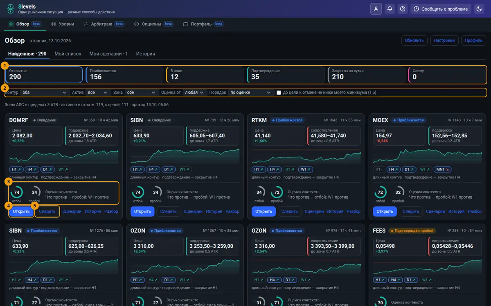491x306 pixels.
Task: Click Открыть in the DOMRF card
Action: 21,211
